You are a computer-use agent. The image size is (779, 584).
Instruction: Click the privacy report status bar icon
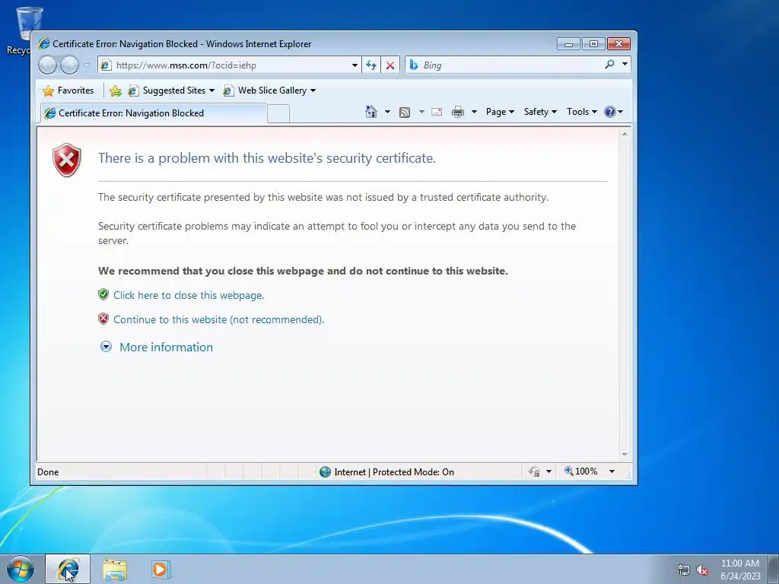click(535, 471)
